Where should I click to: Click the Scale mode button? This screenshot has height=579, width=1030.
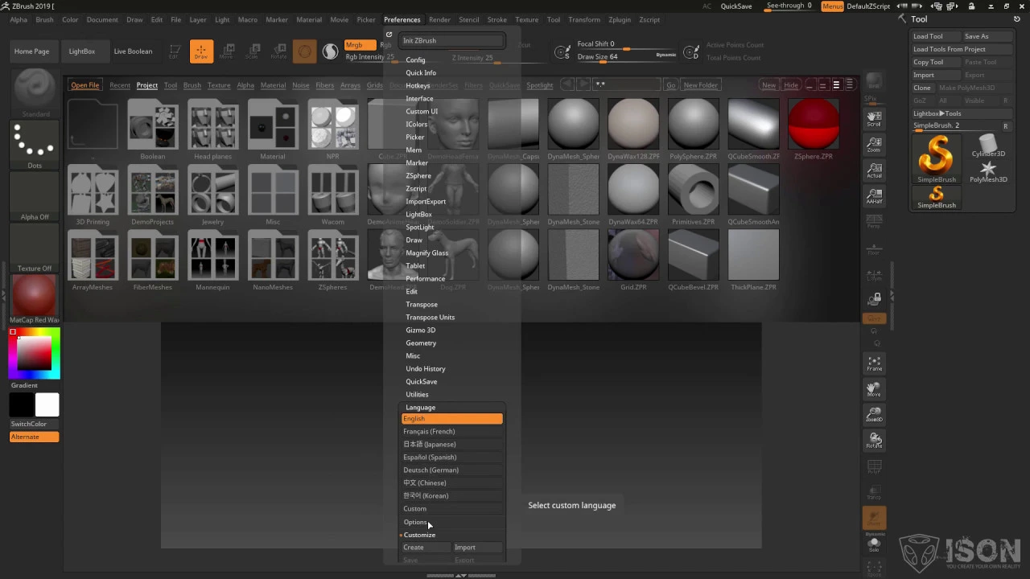[253, 51]
